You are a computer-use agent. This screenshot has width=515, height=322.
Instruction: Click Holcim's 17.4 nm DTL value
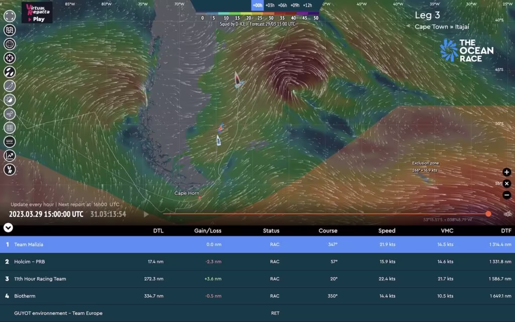coord(155,262)
